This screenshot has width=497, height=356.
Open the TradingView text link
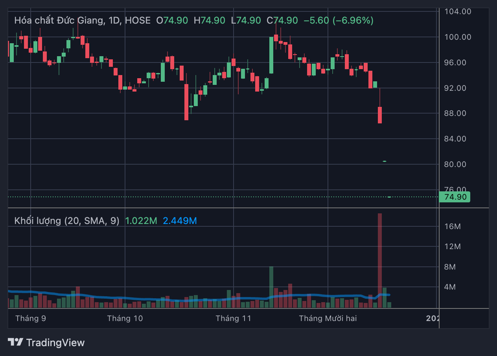(x=55, y=343)
